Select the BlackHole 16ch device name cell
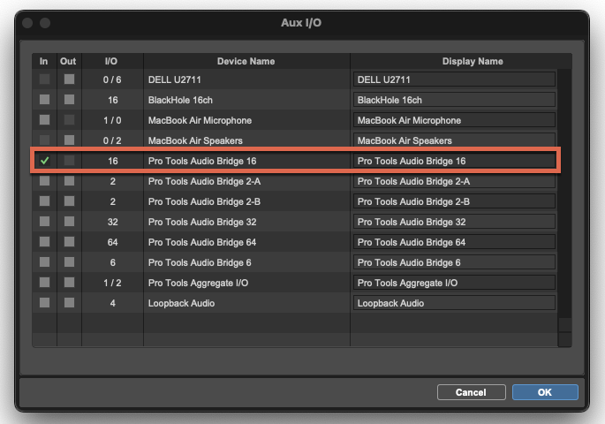The width and height of the screenshot is (605, 424). click(x=246, y=100)
